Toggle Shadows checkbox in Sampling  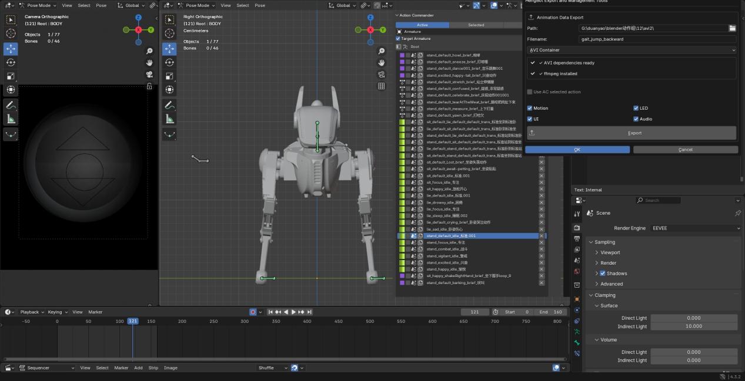(603, 274)
